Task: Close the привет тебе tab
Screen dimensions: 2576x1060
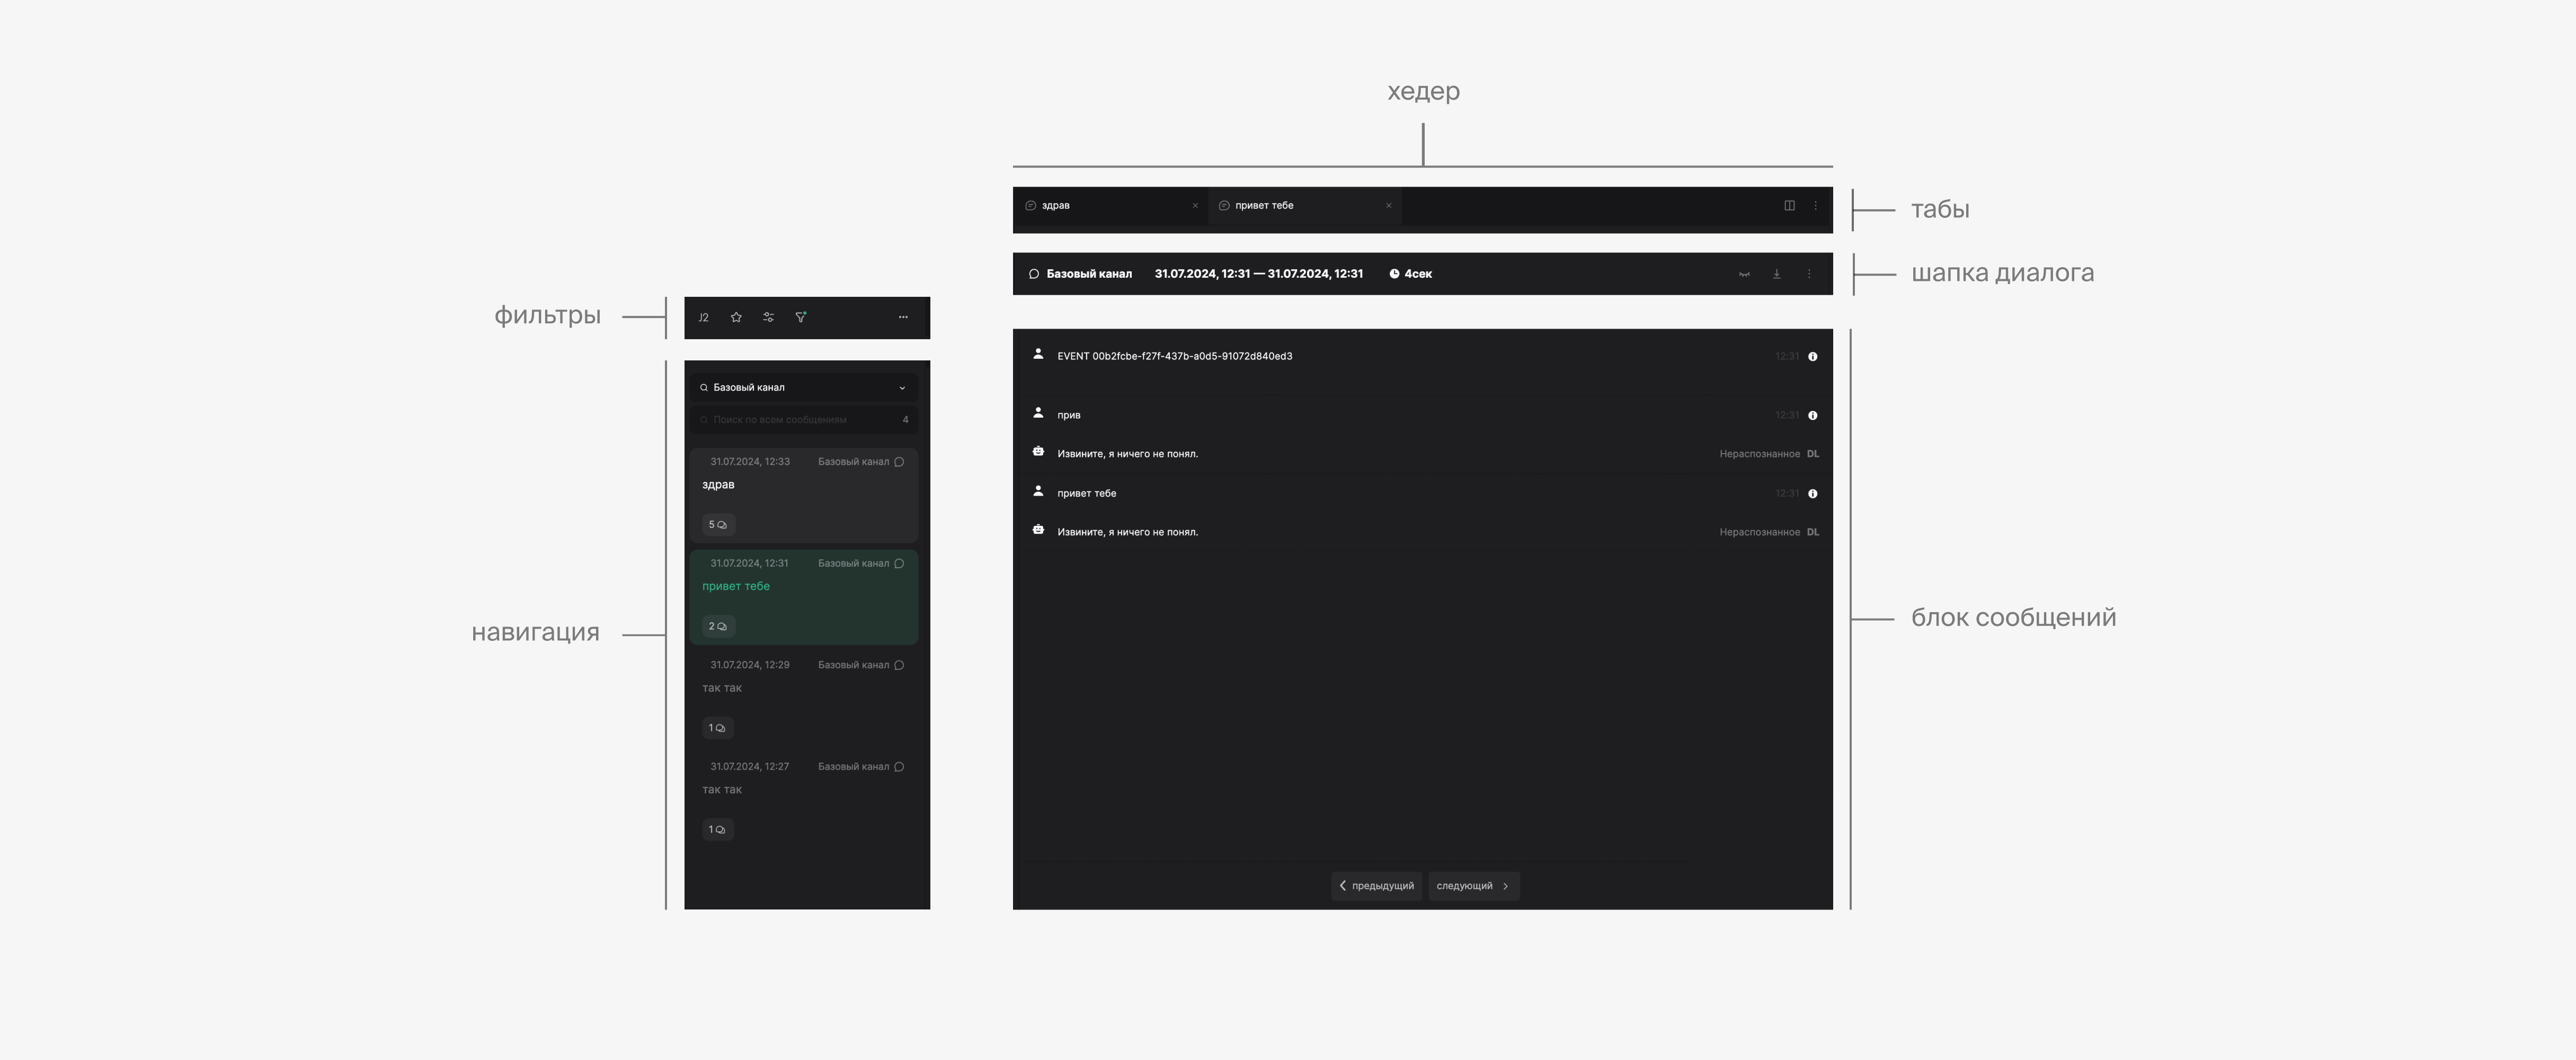Action: (x=1389, y=206)
